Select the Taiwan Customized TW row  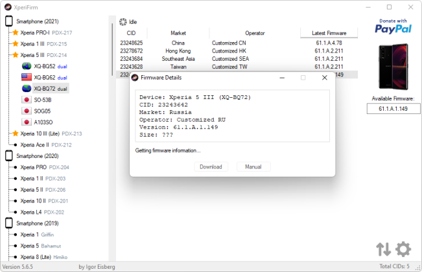pyautogui.click(x=237, y=67)
